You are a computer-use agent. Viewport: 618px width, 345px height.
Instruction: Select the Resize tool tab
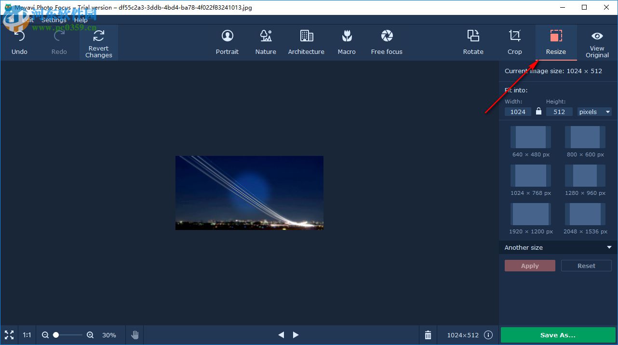(x=556, y=42)
